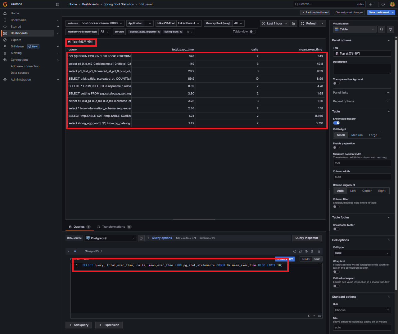This screenshot has width=398, height=334.
Task: Enable pagination switch
Action: tap(336, 147)
